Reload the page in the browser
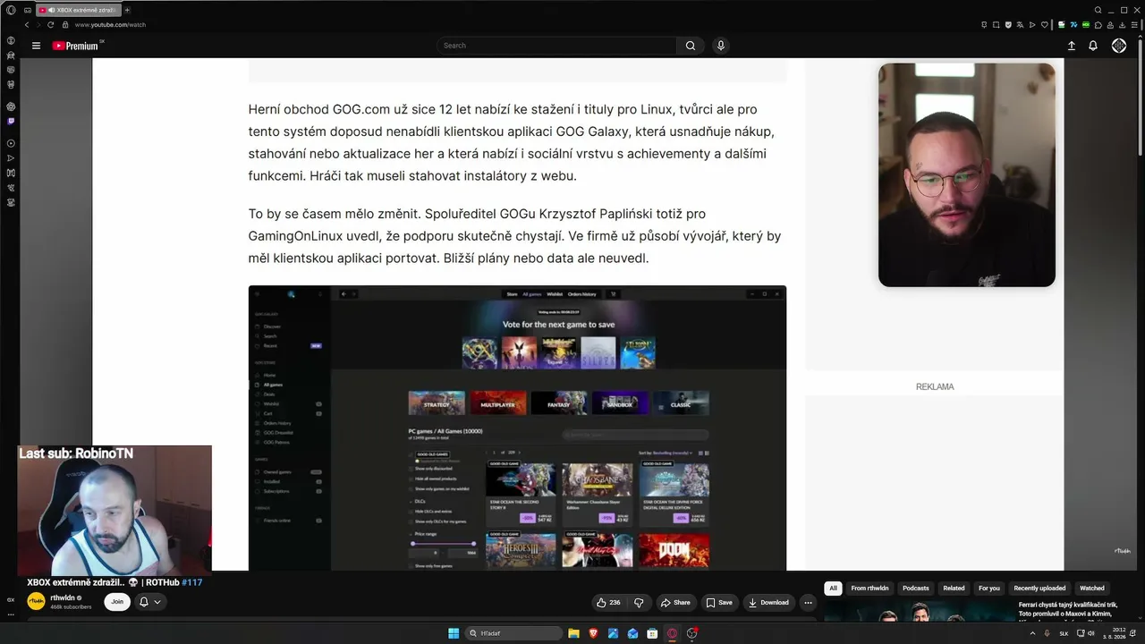This screenshot has width=1145, height=644. coord(50,25)
